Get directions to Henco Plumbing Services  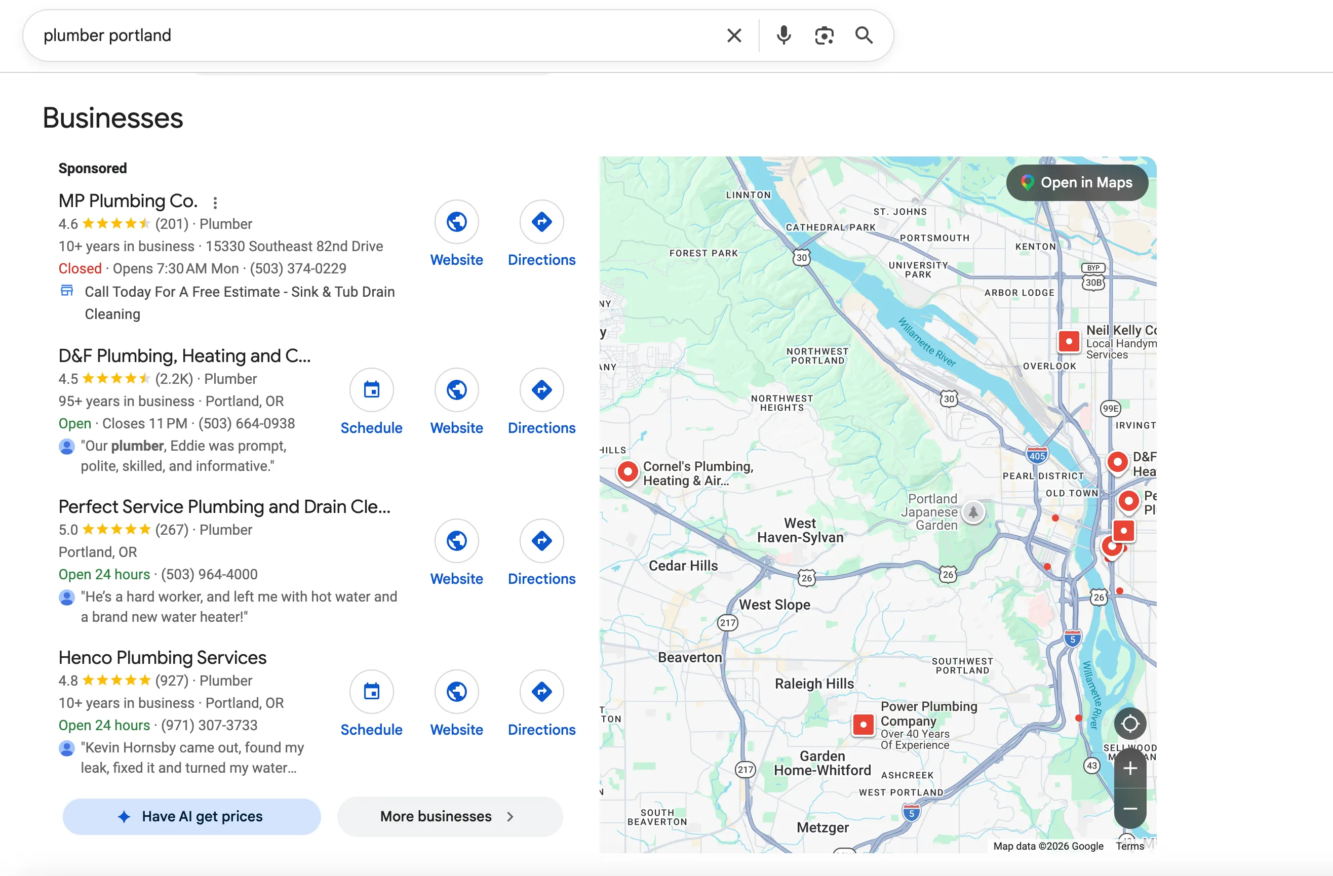point(541,692)
